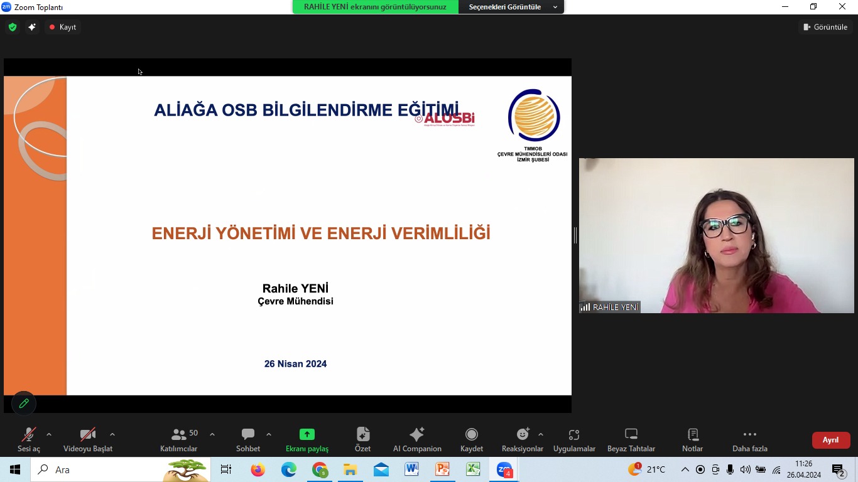Open the AI Companion panel

coord(417,439)
